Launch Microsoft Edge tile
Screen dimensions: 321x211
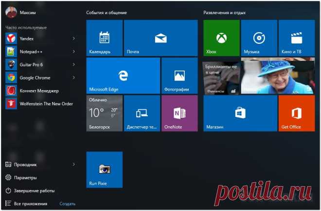pos(123,75)
